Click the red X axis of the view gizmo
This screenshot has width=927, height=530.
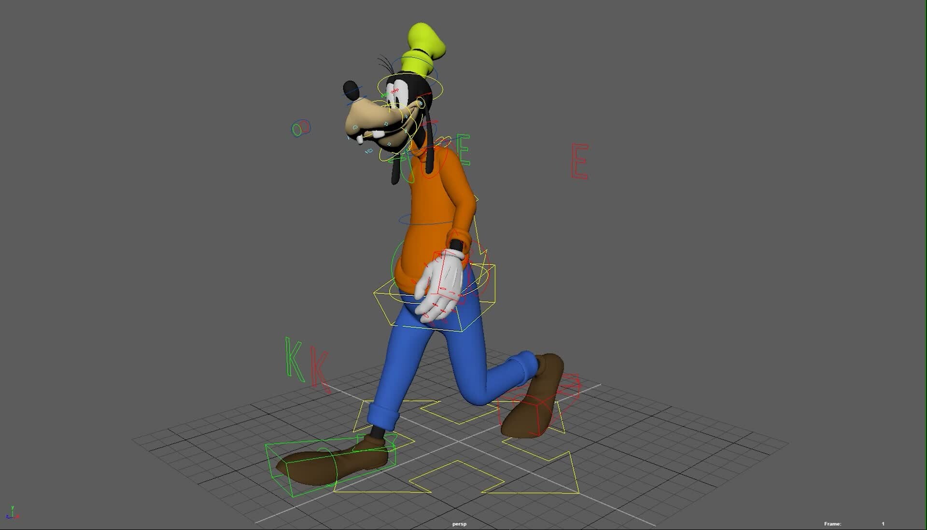(18, 516)
